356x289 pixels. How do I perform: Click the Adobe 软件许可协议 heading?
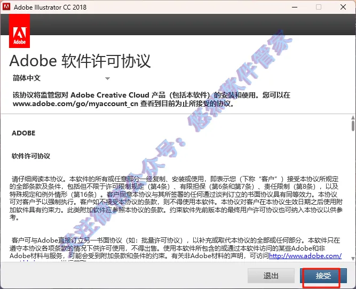[80, 61]
